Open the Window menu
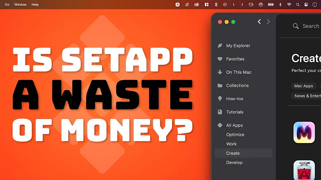This screenshot has width=321, height=180. [20, 4]
